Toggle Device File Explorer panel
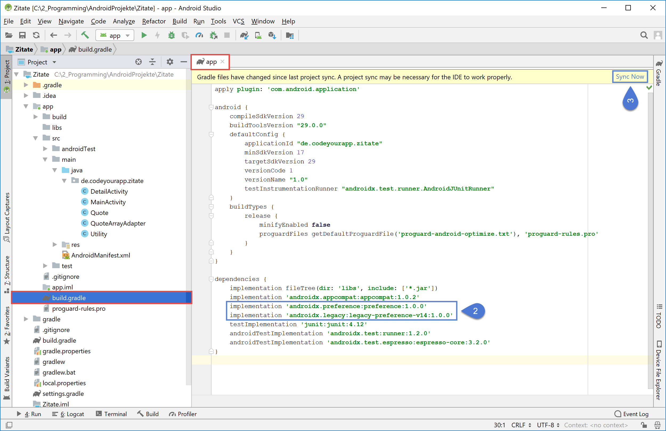 coord(659,370)
